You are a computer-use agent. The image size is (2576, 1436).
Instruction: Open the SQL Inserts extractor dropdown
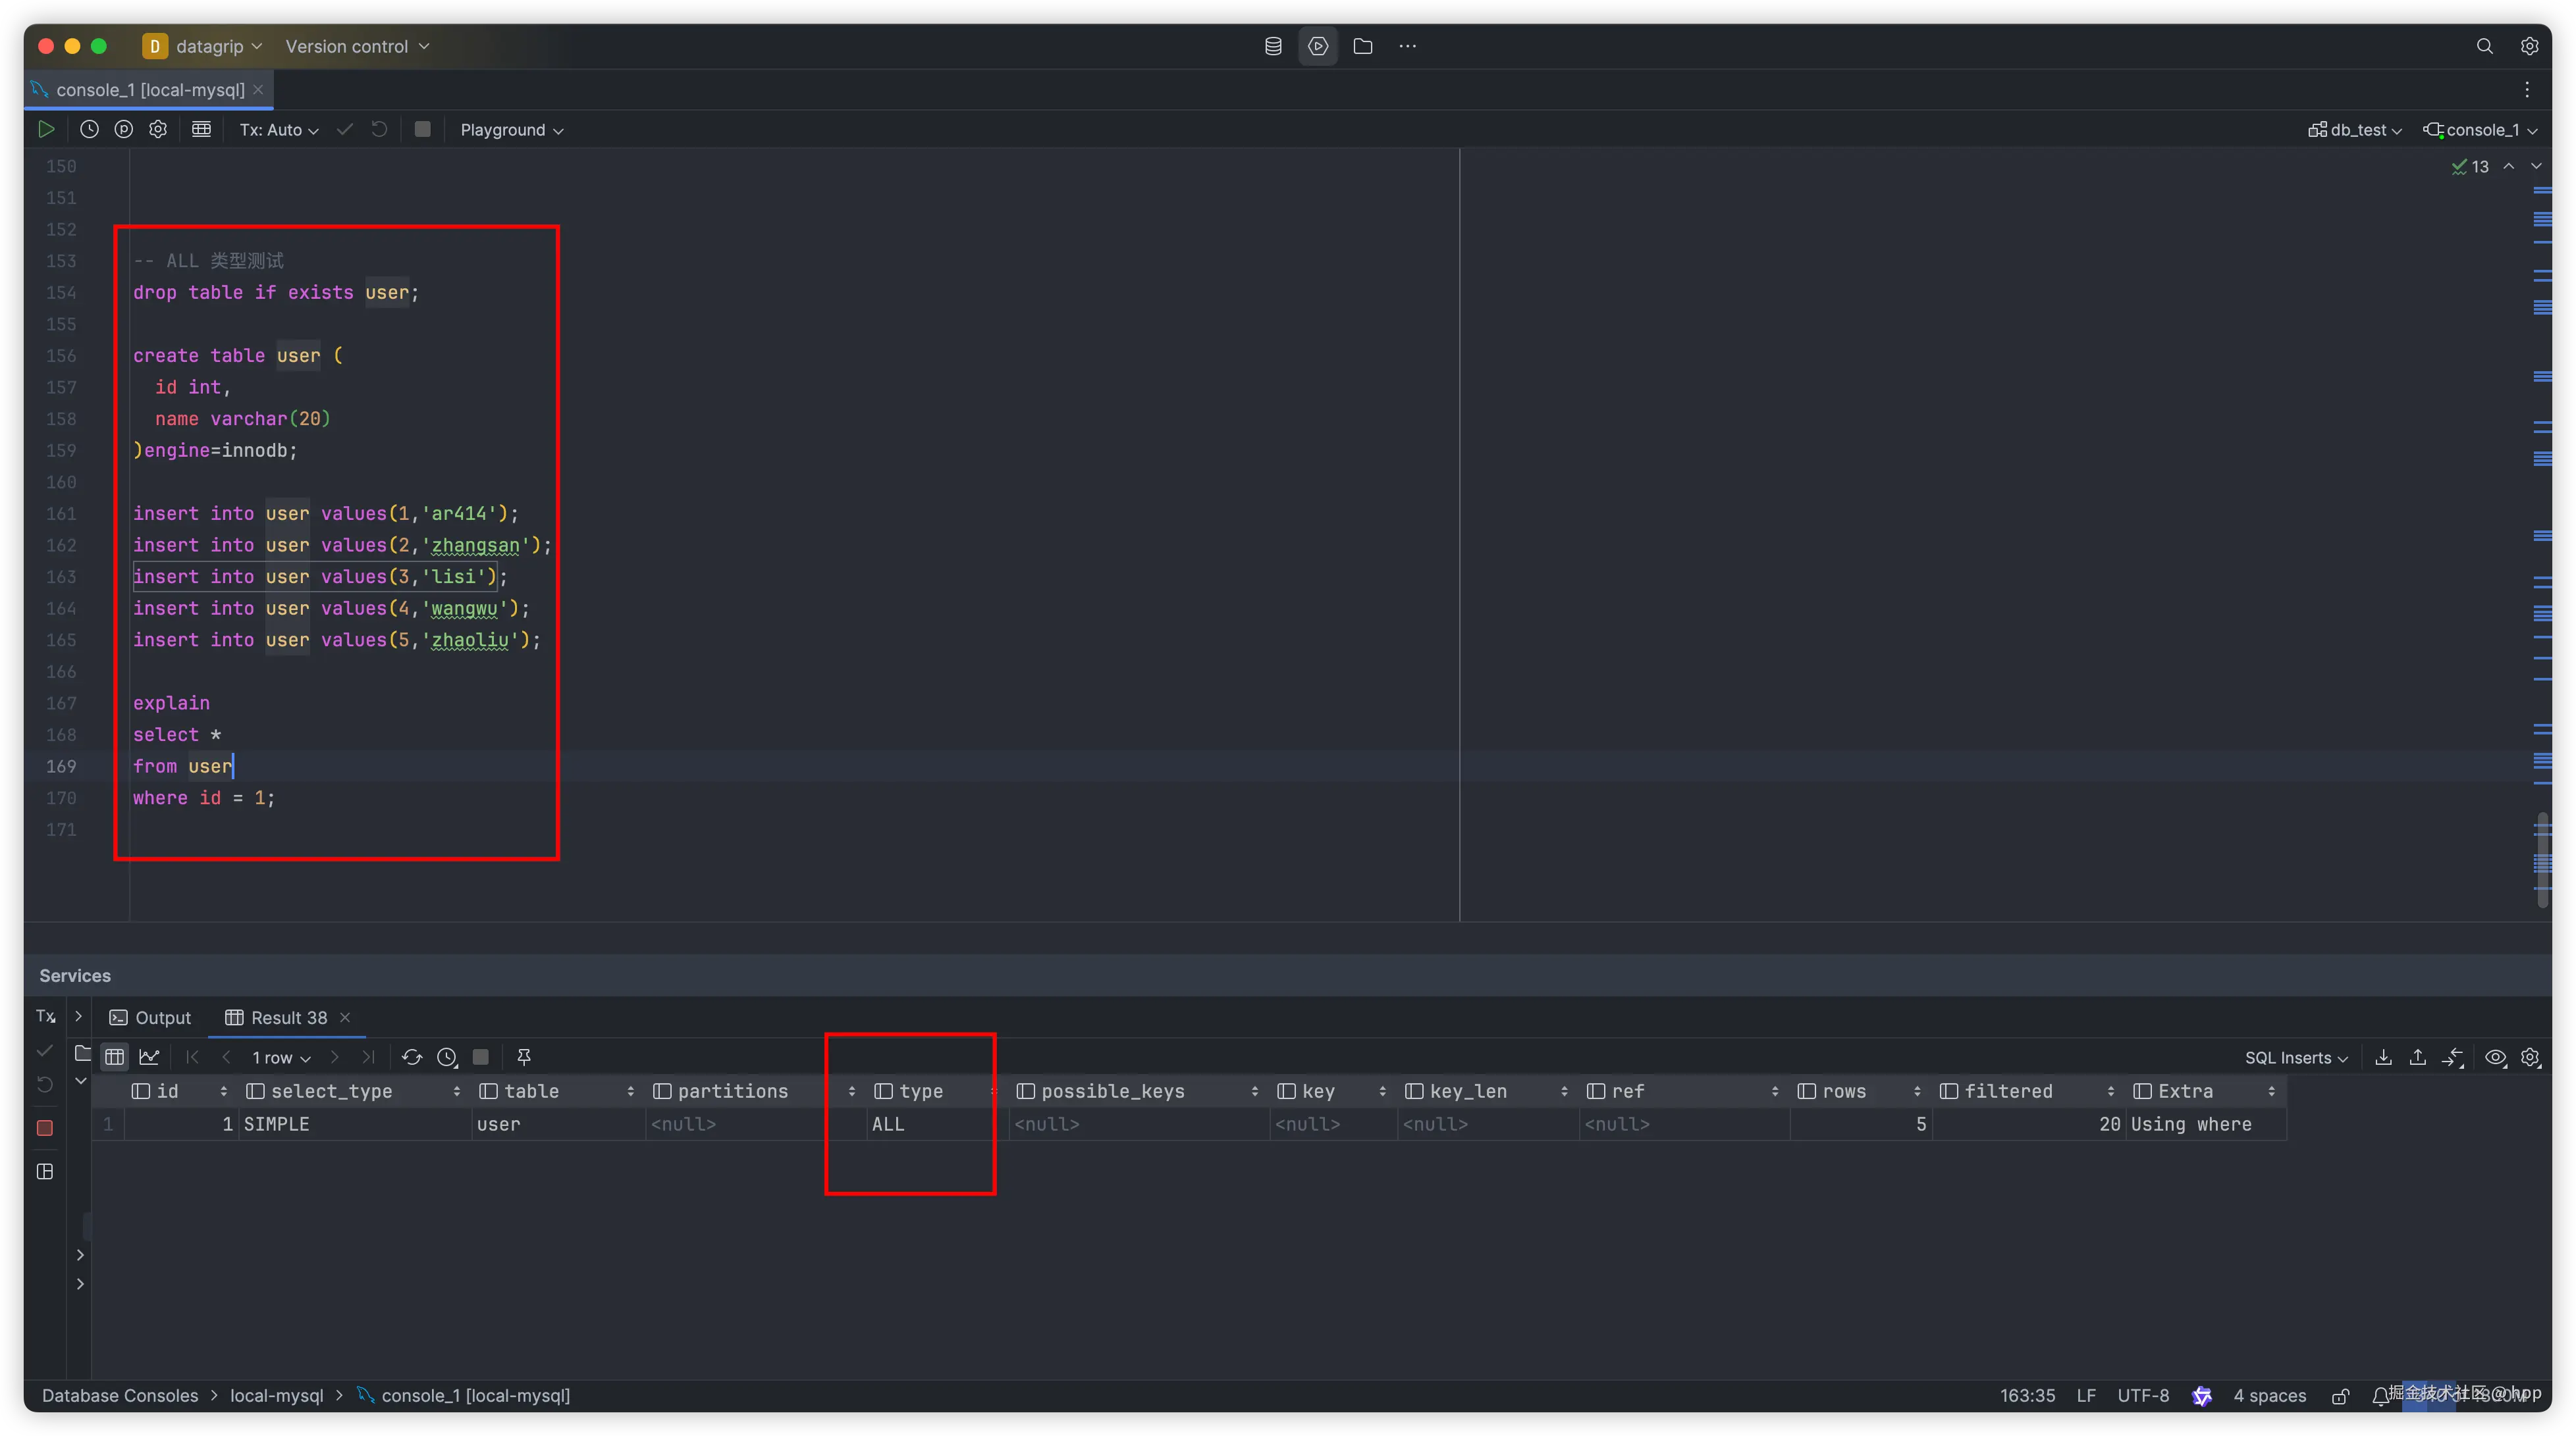point(2296,1058)
